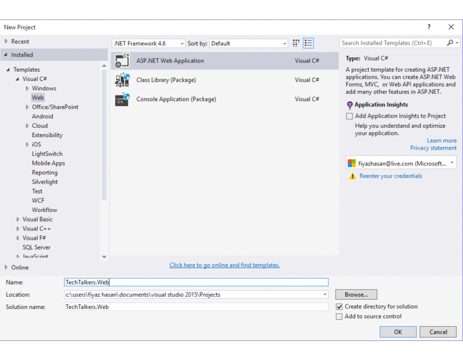Image resolution: width=463 pixels, height=361 pixels.
Task: Open the Location path dropdown arrow
Action: click(x=325, y=294)
